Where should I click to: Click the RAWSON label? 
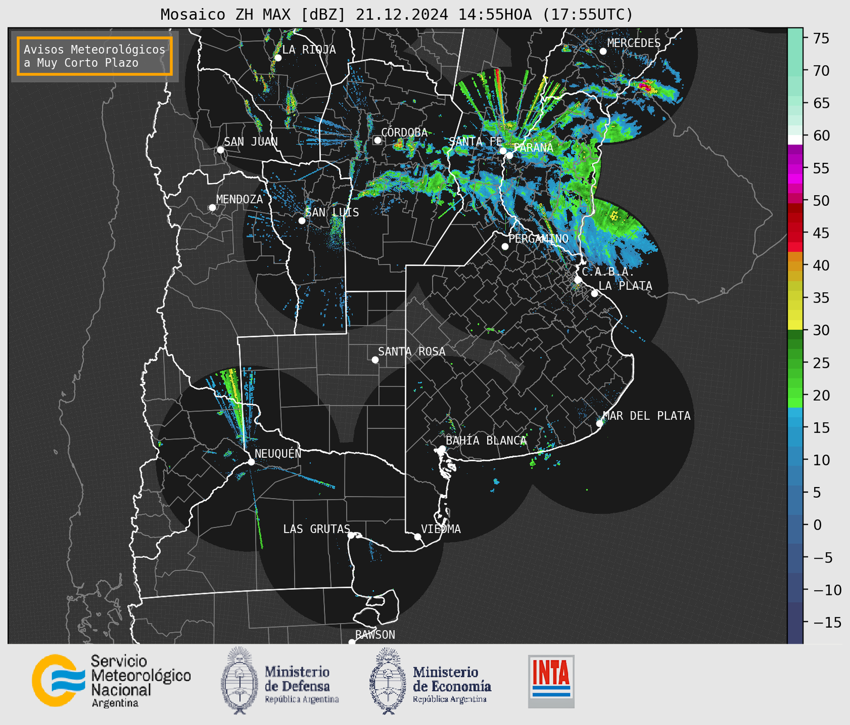[375, 635]
